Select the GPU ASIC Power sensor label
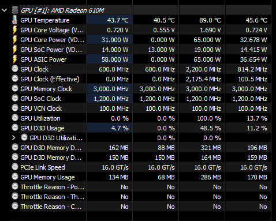The height and width of the screenshot is (221, 276). pyautogui.click(x=43, y=59)
